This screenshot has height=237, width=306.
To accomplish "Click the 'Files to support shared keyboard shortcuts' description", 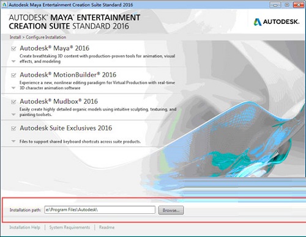I will [80, 142].
